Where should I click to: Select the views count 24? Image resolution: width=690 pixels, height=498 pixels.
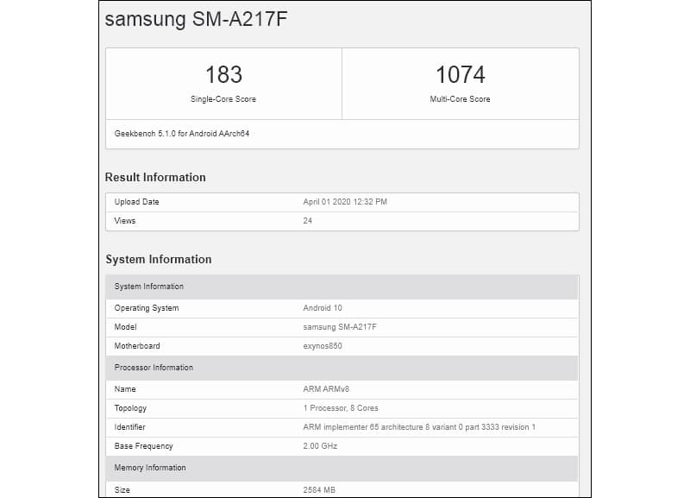coord(308,221)
